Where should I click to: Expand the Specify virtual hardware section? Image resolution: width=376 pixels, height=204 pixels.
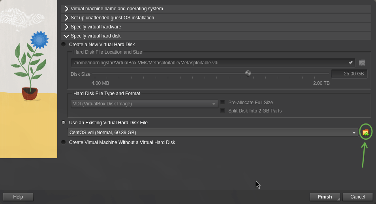tap(216, 27)
